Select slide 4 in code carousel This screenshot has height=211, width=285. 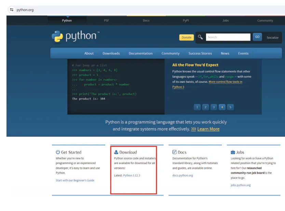click(x=222, y=107)
